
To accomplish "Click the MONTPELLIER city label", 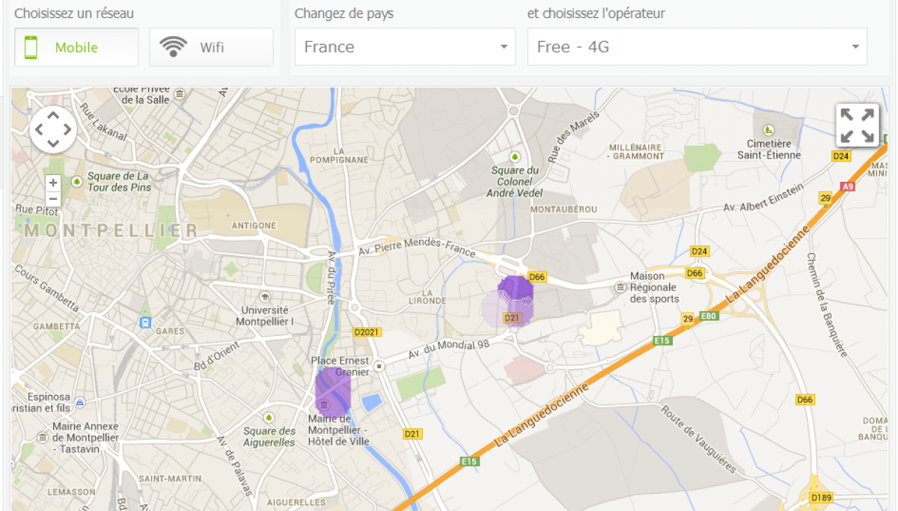I will pyautogui.click(x=112, y=230).
